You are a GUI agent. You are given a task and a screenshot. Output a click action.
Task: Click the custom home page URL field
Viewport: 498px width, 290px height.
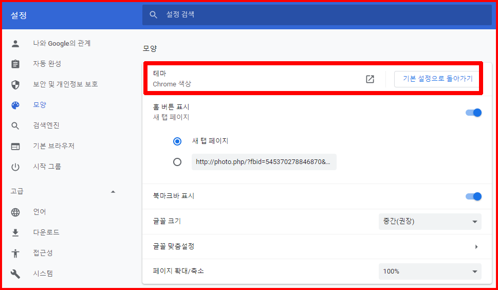[264, 162]
